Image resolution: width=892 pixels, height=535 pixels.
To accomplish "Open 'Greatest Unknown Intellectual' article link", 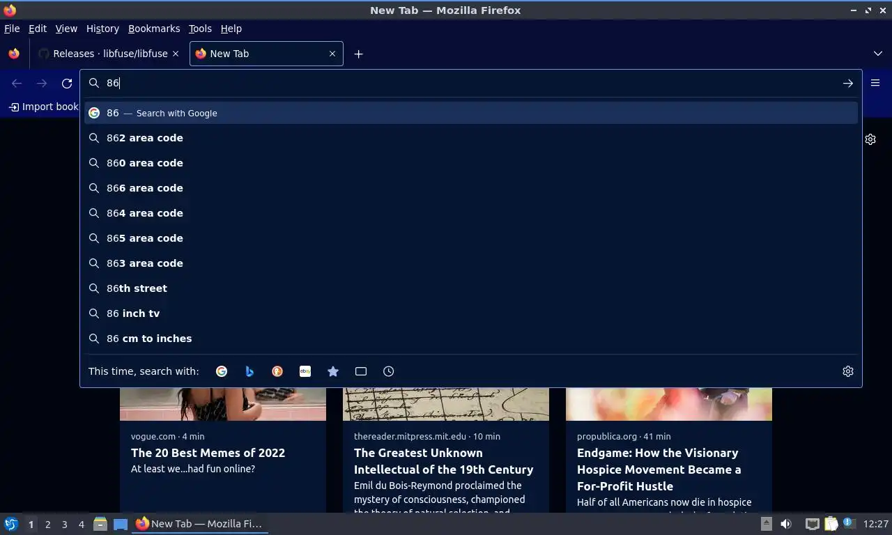I will [x=444, y=461].
